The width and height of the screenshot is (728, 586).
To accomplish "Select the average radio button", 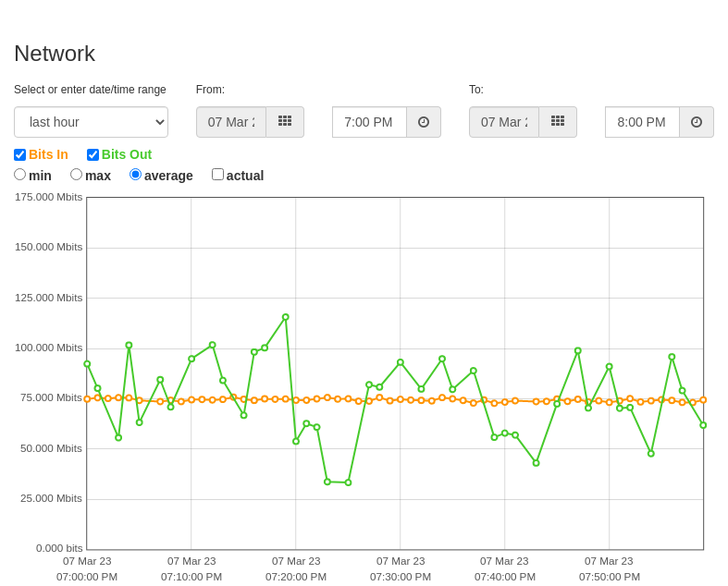I will (x=136, y=175).
